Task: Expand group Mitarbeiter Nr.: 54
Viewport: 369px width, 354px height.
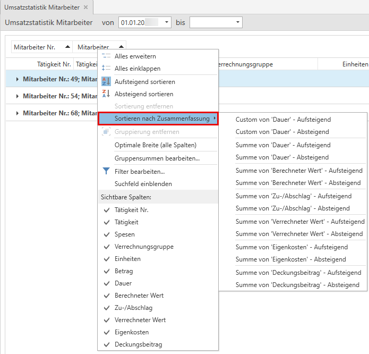Action: tap(17, 96)
